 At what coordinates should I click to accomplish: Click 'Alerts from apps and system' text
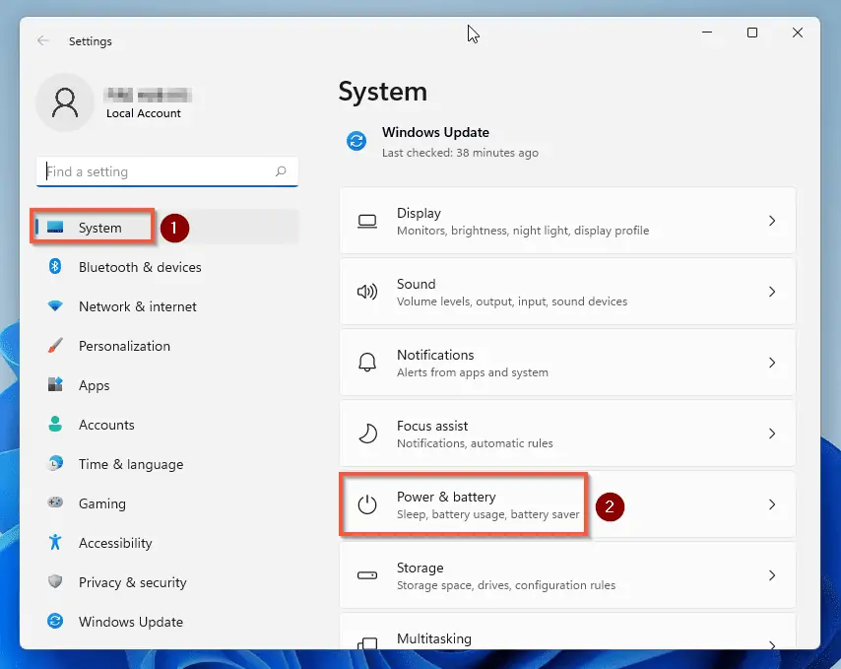point(472,371)
